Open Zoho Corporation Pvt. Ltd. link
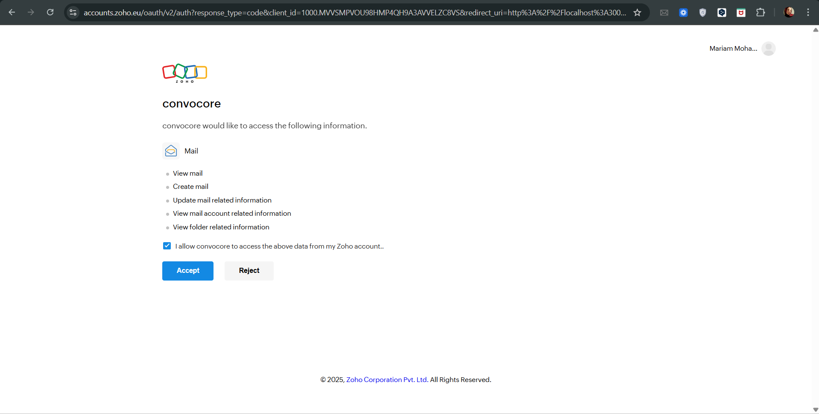 (x=386, y=379)
